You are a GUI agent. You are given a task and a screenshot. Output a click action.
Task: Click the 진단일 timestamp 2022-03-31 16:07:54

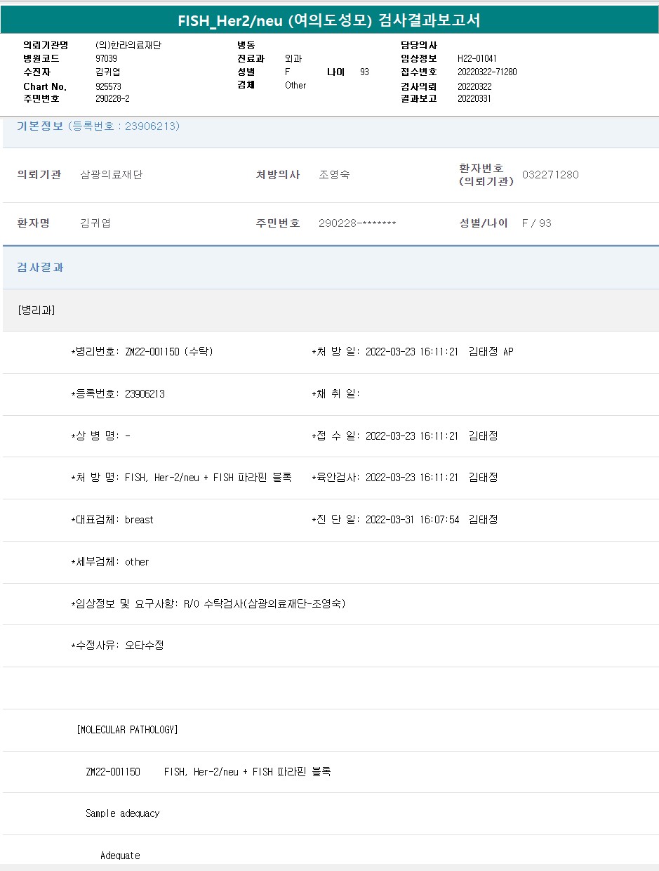413,520
